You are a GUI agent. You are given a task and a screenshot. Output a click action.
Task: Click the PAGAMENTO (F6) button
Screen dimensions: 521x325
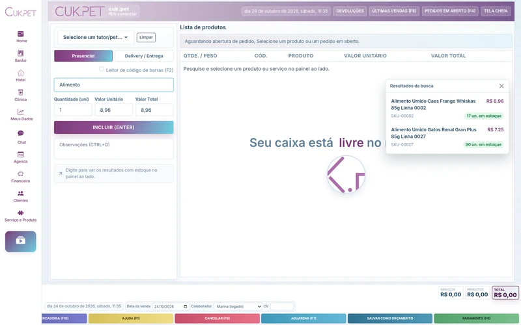pos(477,318)
